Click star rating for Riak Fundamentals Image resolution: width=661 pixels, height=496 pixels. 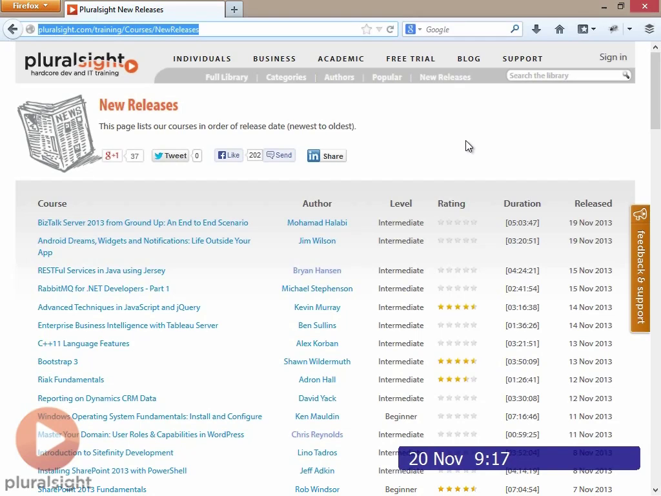[x=457, y=379]
